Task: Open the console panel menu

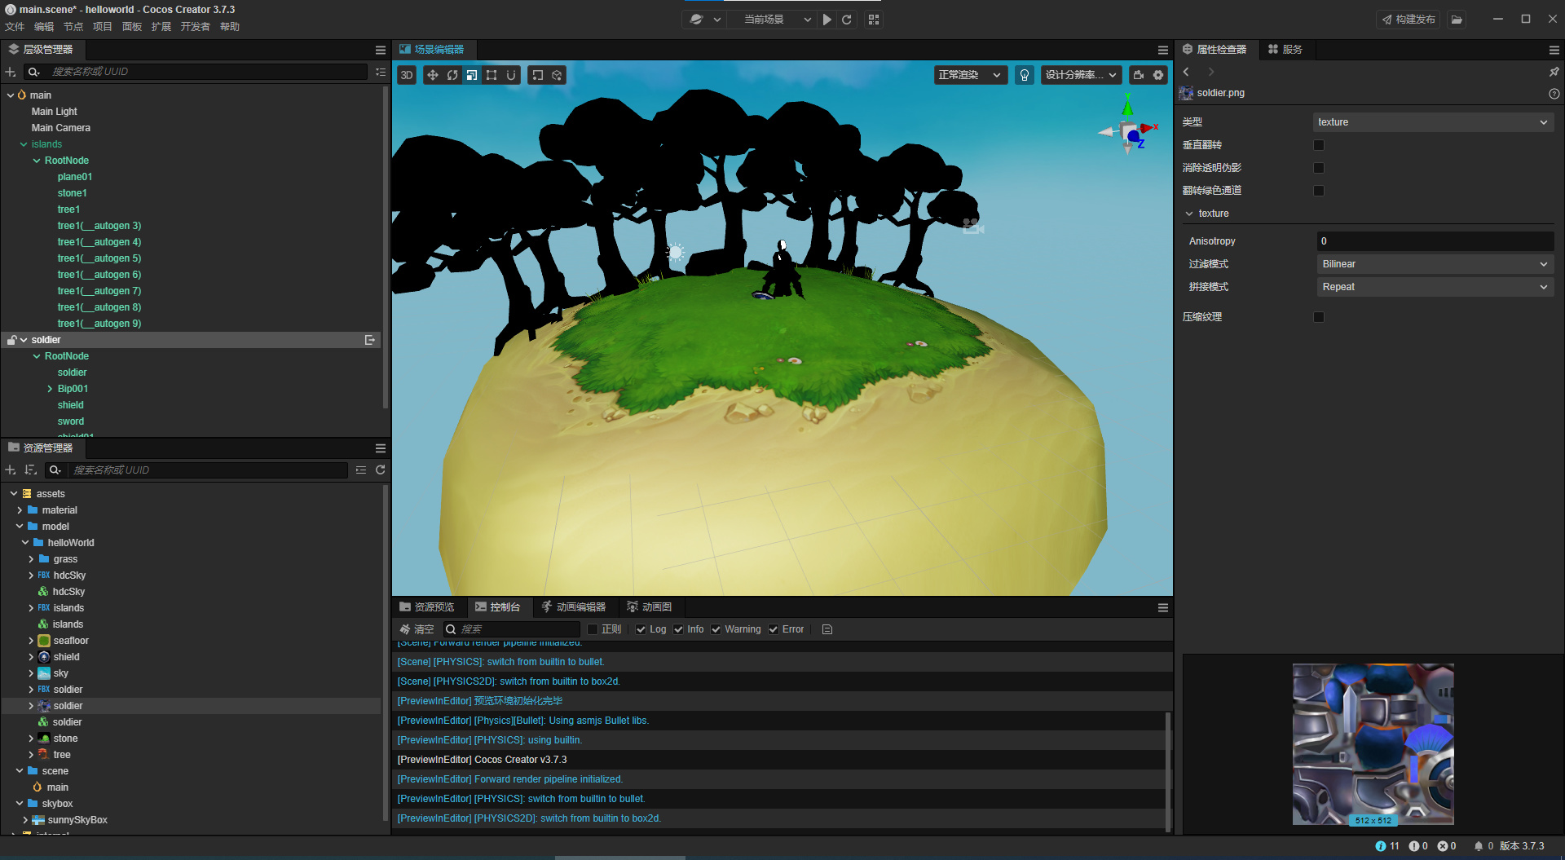Action: 1163,608
